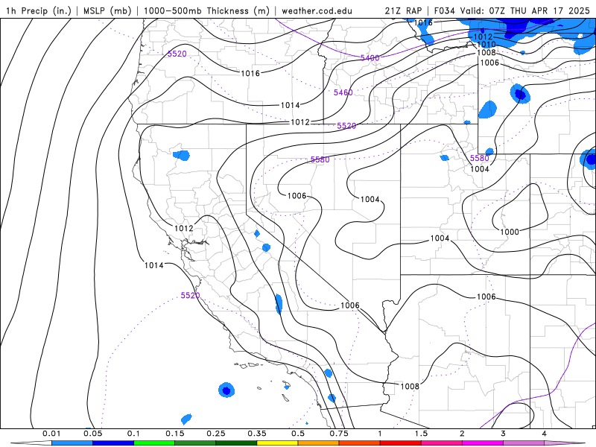Click the 'weather.cod.edu' text in header
596x447 pixels.
317,10
